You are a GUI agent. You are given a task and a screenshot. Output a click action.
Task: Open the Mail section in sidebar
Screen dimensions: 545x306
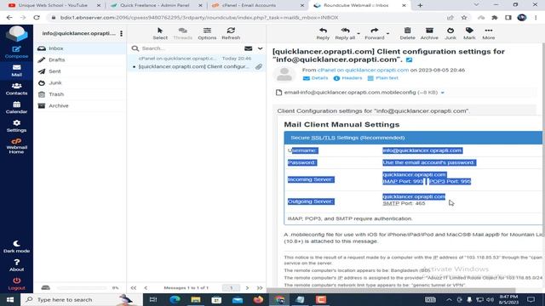point(16,71)
